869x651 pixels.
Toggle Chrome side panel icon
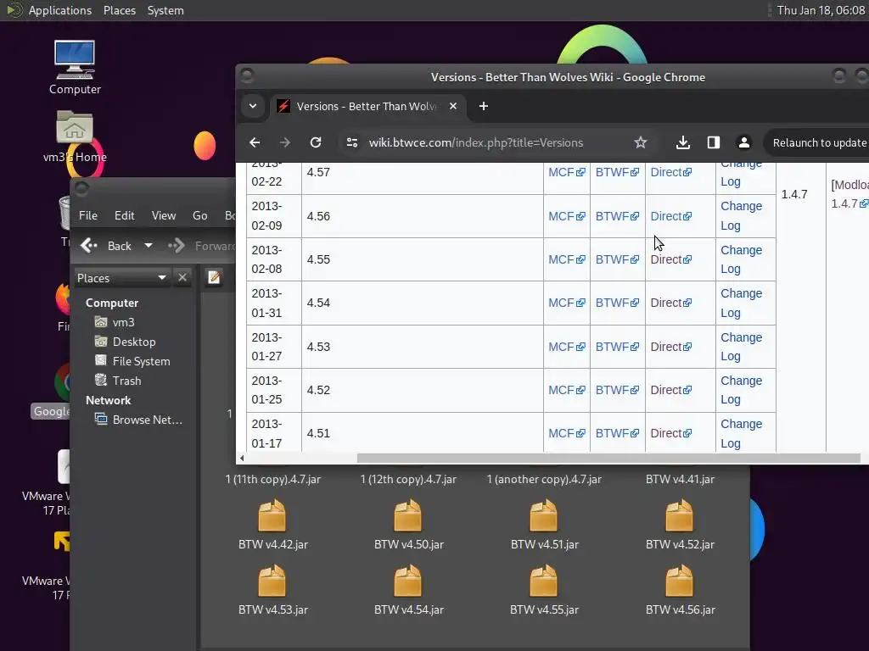pos(713,142)
